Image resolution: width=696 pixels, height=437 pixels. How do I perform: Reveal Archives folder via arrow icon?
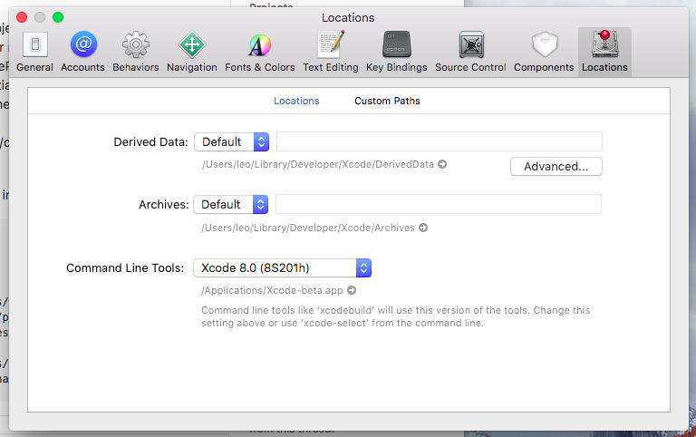tap(423, 228)
